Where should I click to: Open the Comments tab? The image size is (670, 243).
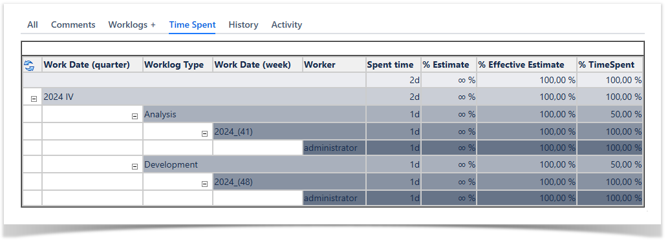tap(73, 24)
